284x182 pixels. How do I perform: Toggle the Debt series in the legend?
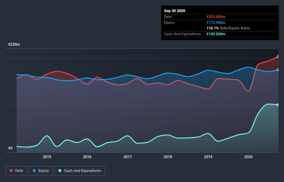click(x=16, y=171)
